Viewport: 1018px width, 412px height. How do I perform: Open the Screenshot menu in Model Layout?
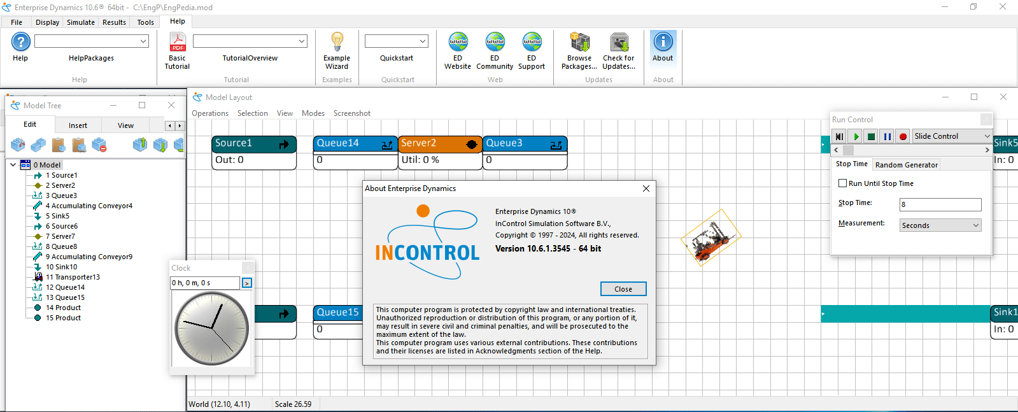point(352,113)
